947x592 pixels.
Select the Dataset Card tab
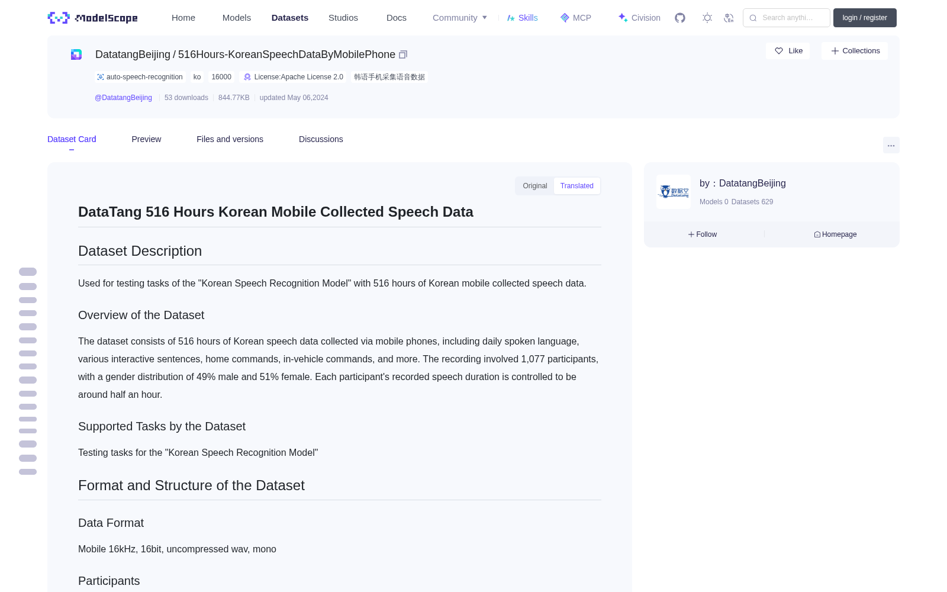pyautogui.click(x=72, y=139)
